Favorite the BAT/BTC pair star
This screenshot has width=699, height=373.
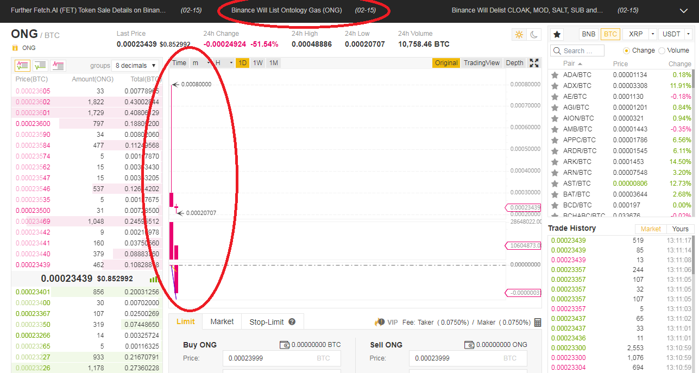click(555, 194)
